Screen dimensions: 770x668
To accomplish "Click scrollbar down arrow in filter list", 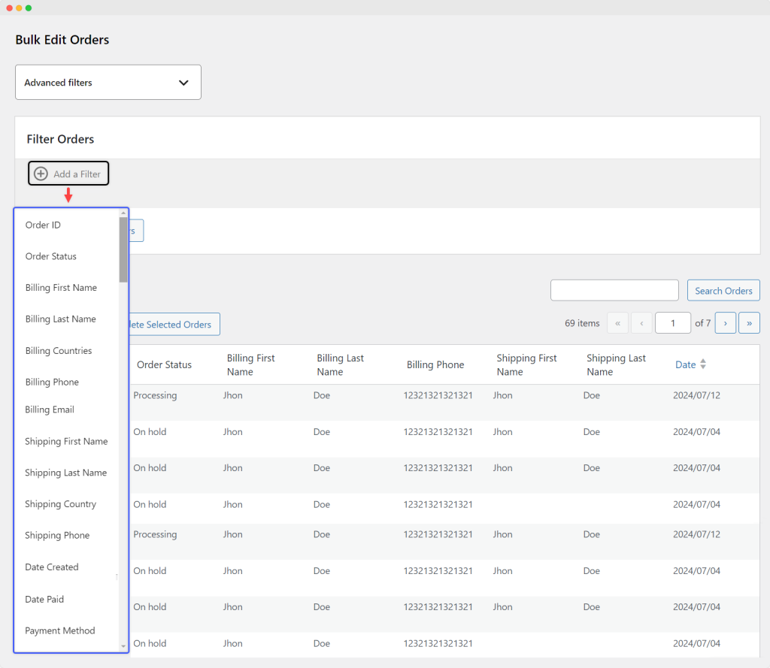I will tap(123, 645).
